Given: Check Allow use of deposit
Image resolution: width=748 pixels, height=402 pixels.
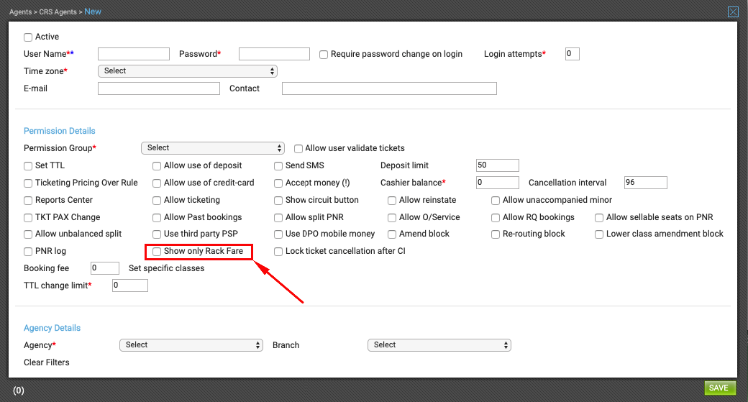Looking at the screenshot, I should [x=157, y=166].
